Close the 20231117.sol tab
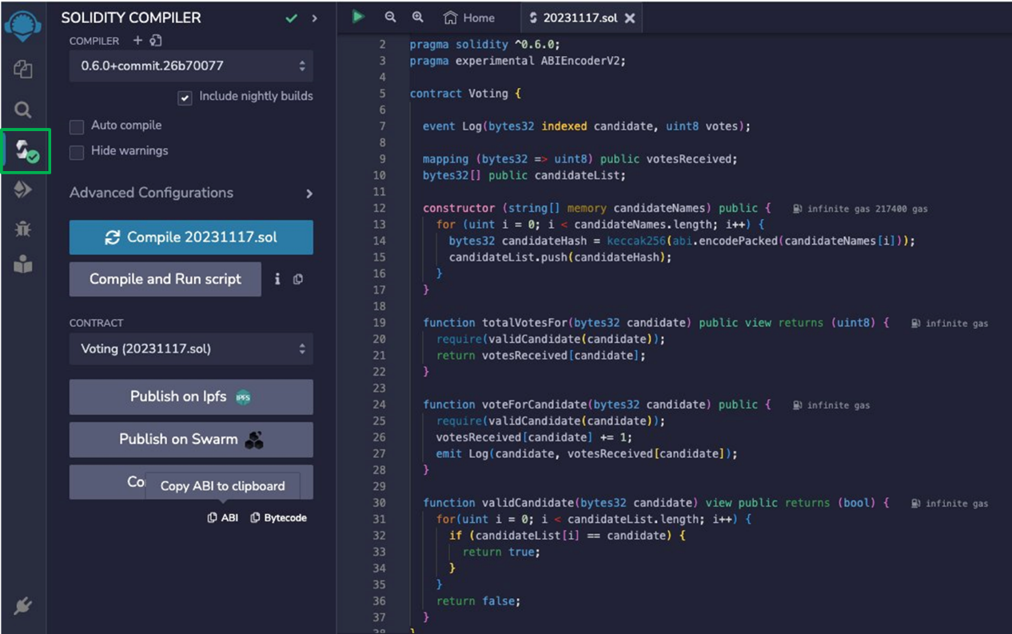 click(630, 18)
